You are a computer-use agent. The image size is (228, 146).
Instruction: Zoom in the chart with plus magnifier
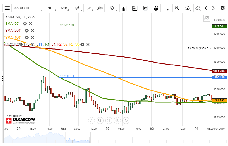coord(117,121)
